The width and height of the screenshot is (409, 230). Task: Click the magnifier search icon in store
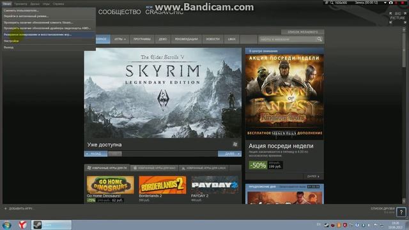tap(320, 39)
